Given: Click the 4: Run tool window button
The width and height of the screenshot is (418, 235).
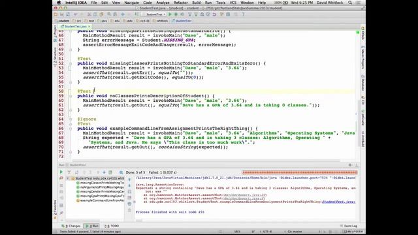Looking at the screenshot, I should (92, 226).
